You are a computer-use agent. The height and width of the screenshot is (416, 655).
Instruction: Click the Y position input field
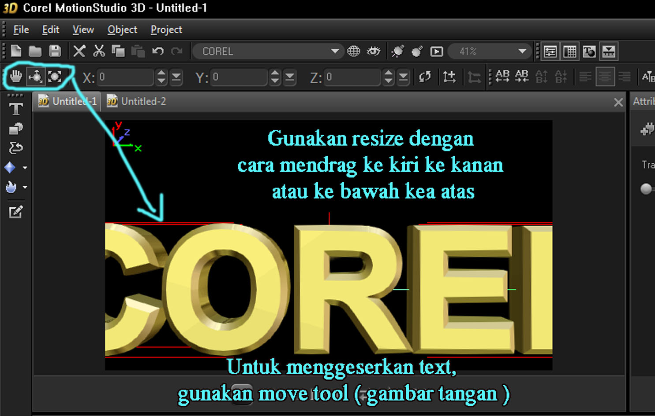[239, 77]
